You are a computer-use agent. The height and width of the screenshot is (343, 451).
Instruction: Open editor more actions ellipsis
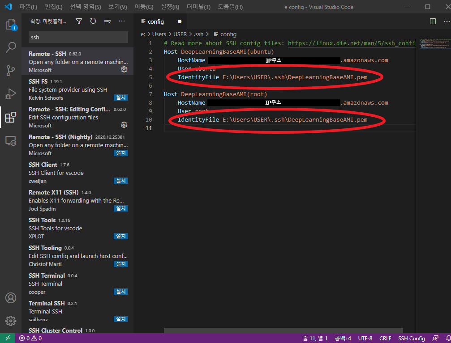447,21
